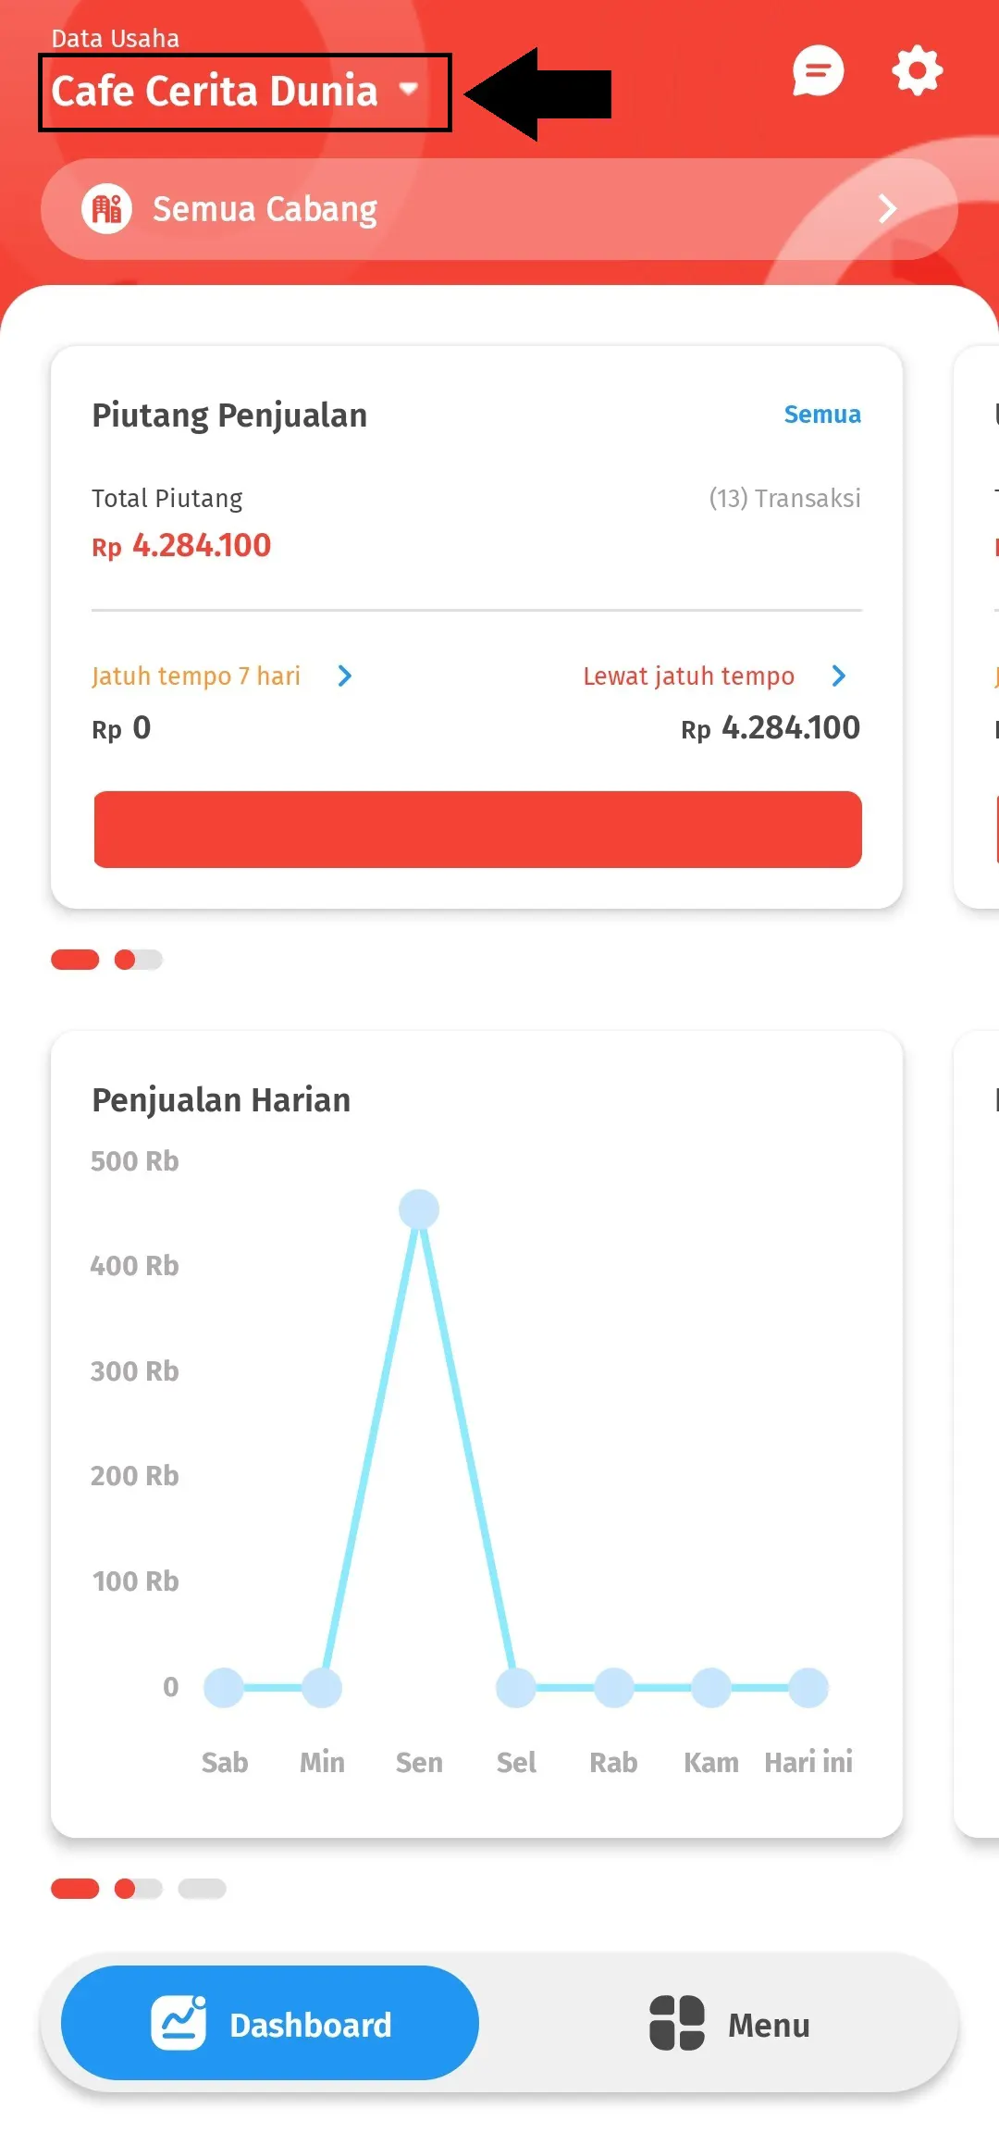999x2133 pixels.
Task: Switch to the Menu tab
Action: click(730, 2025)
